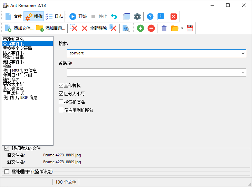Uncheck the 全部替换 checkbox
Viewport: 252px width, 187px height.
point(61,85)
